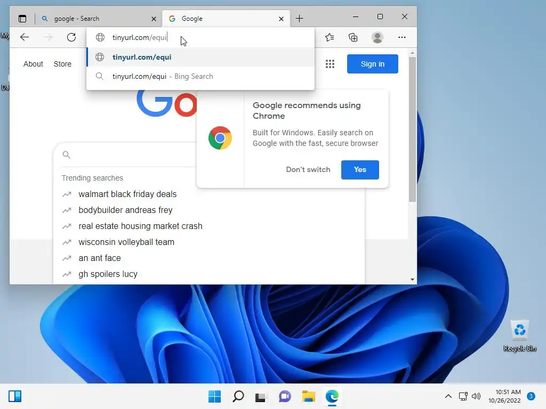Choose tinyurl.com/equi Bing Search suggestion

click(200, 76)
